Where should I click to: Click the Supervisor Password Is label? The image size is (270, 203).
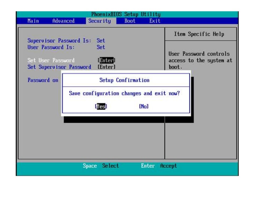(59, 40)
